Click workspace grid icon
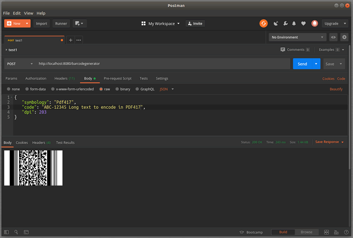The height and width of the screenshot is (238, 353). pyautogui.click(x=143, y=23)
